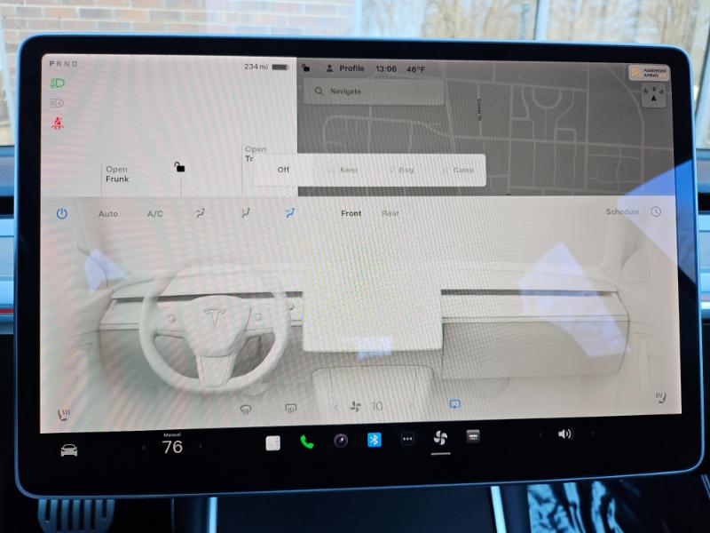Increase temperature with right arrow by 76
The image size is (710, 533).
click(x=201, y=446)
